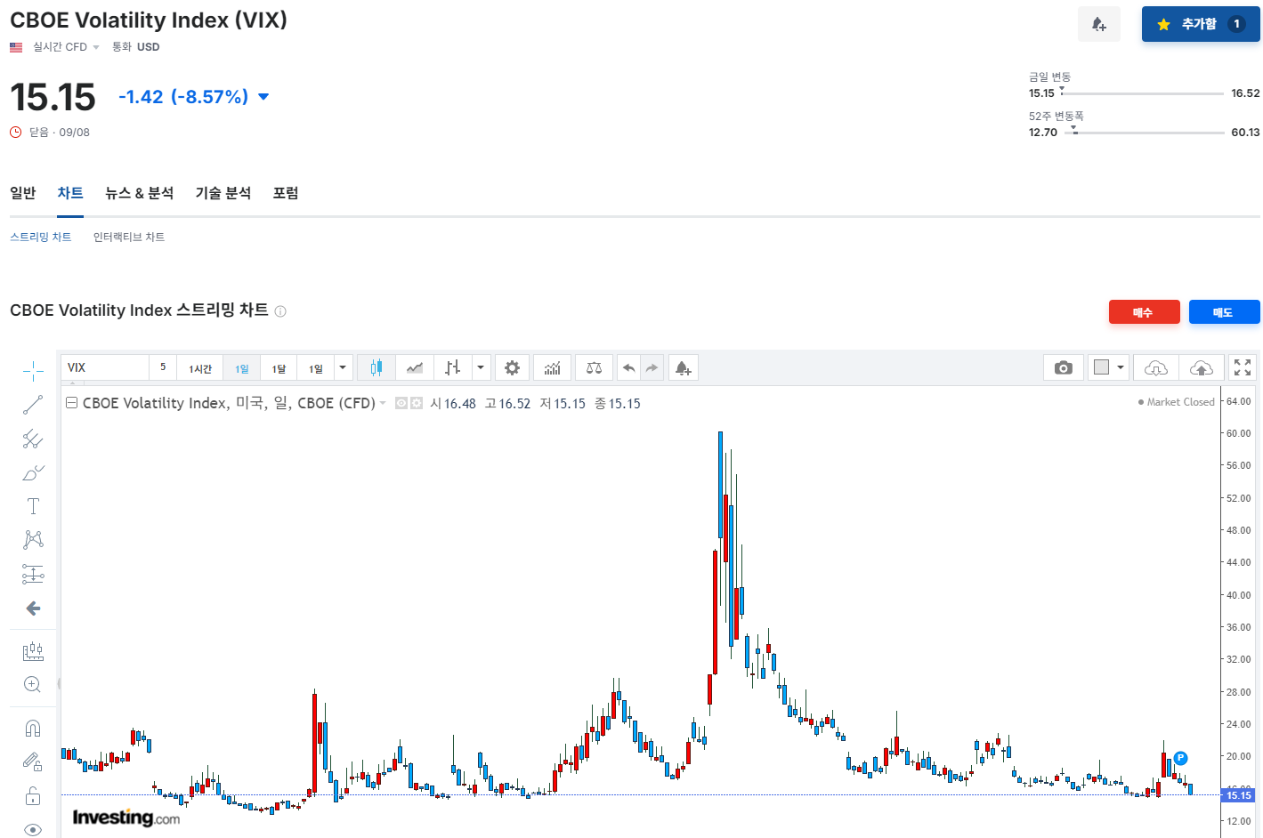This screenshot has height=838, width=1263.
Task: Open the 포럼 tab
Action: [x=286, y=193]
